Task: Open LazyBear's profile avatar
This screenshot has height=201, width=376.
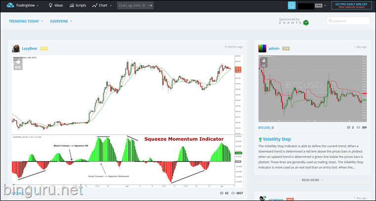Action: [16, 48]
